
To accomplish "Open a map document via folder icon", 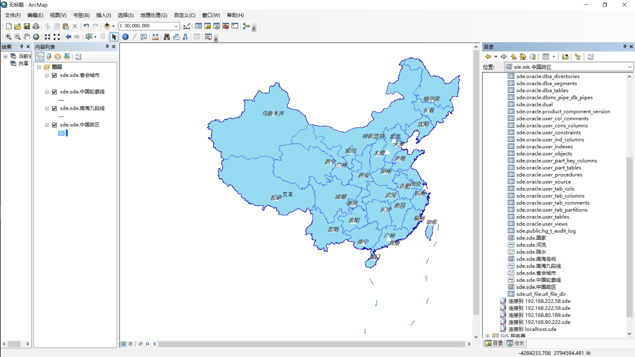I will [x=18, y=26].
